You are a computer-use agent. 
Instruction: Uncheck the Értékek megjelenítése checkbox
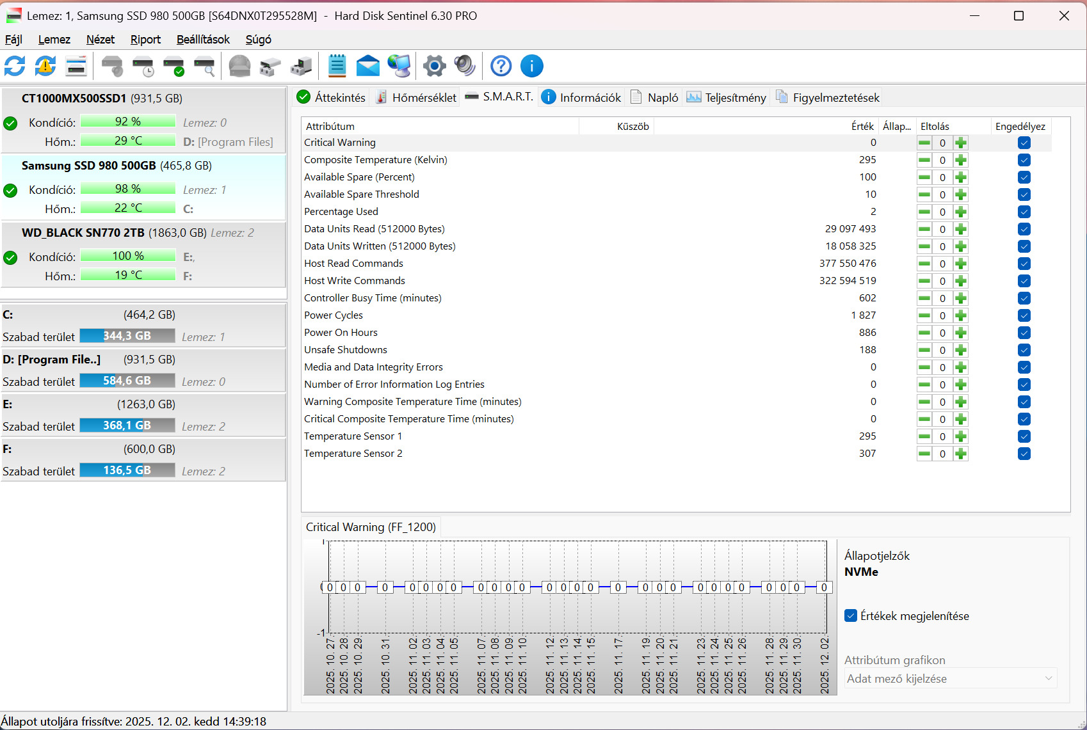(851, 615)
